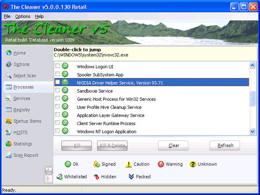
Task: Click the Startup Items sidebar icon
Action: 9,121
